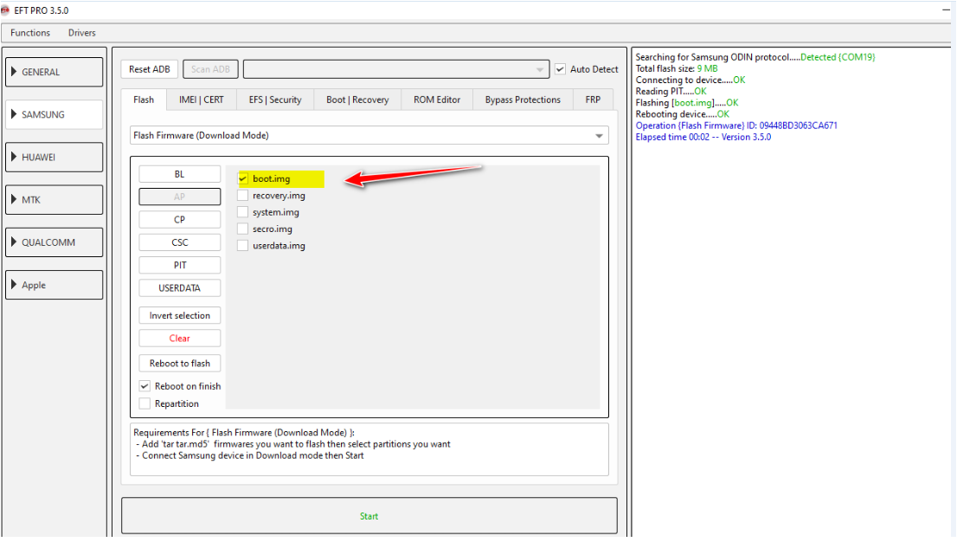Click the AP file button
The width and height of the screenshot is (957, 542).
(x=179, y=197)
